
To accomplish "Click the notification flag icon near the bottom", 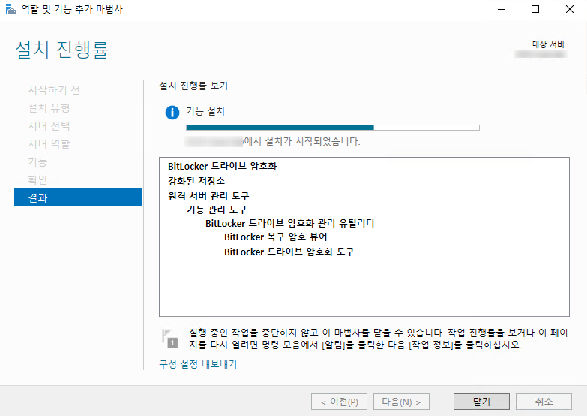I will click(169, 339).
